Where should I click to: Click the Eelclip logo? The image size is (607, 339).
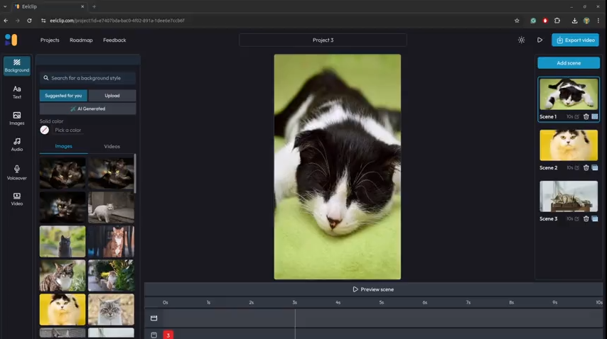tap(11, 40)
